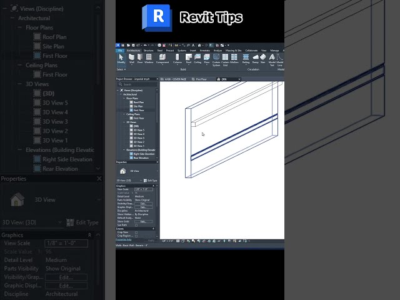400x300 pixels.
Task: Click the Undo arrow in Quick Access toolbar
Action: 145,46
